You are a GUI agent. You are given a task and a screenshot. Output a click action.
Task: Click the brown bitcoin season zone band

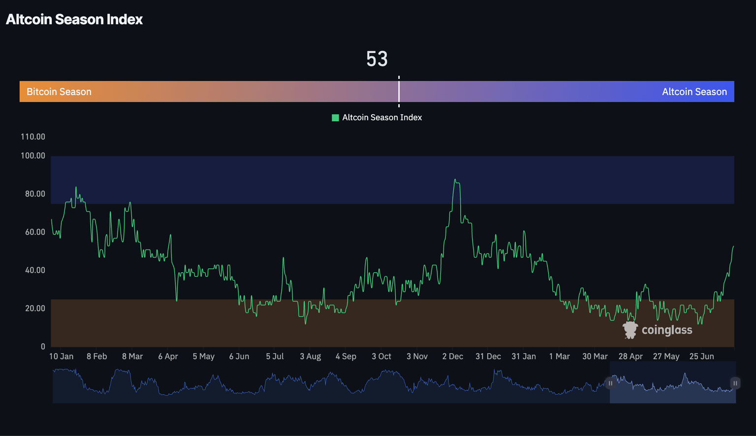point(392,323)
